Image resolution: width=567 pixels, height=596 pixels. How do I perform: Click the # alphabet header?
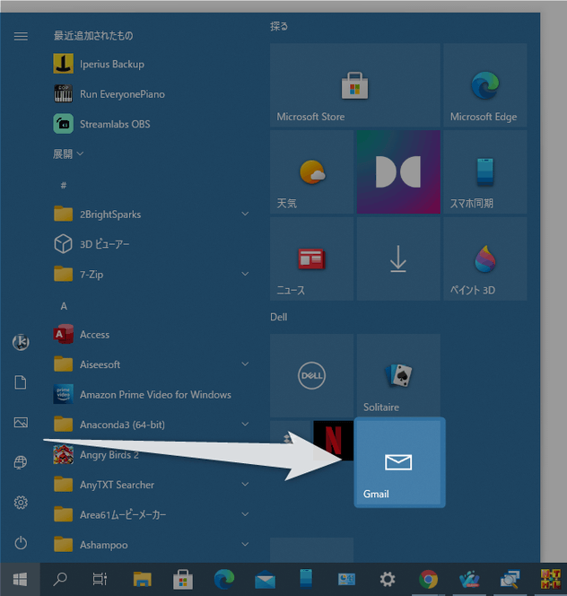[x=64, y=185]
